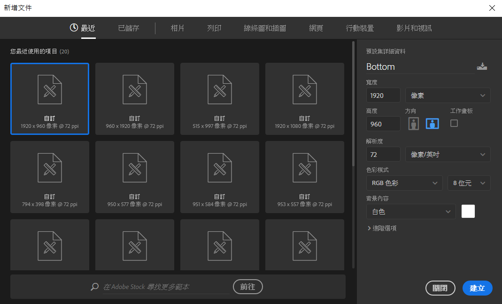This screenshot has width=502, height=304.
Task: Click the white background color swatch
Action: pos(468,211)
